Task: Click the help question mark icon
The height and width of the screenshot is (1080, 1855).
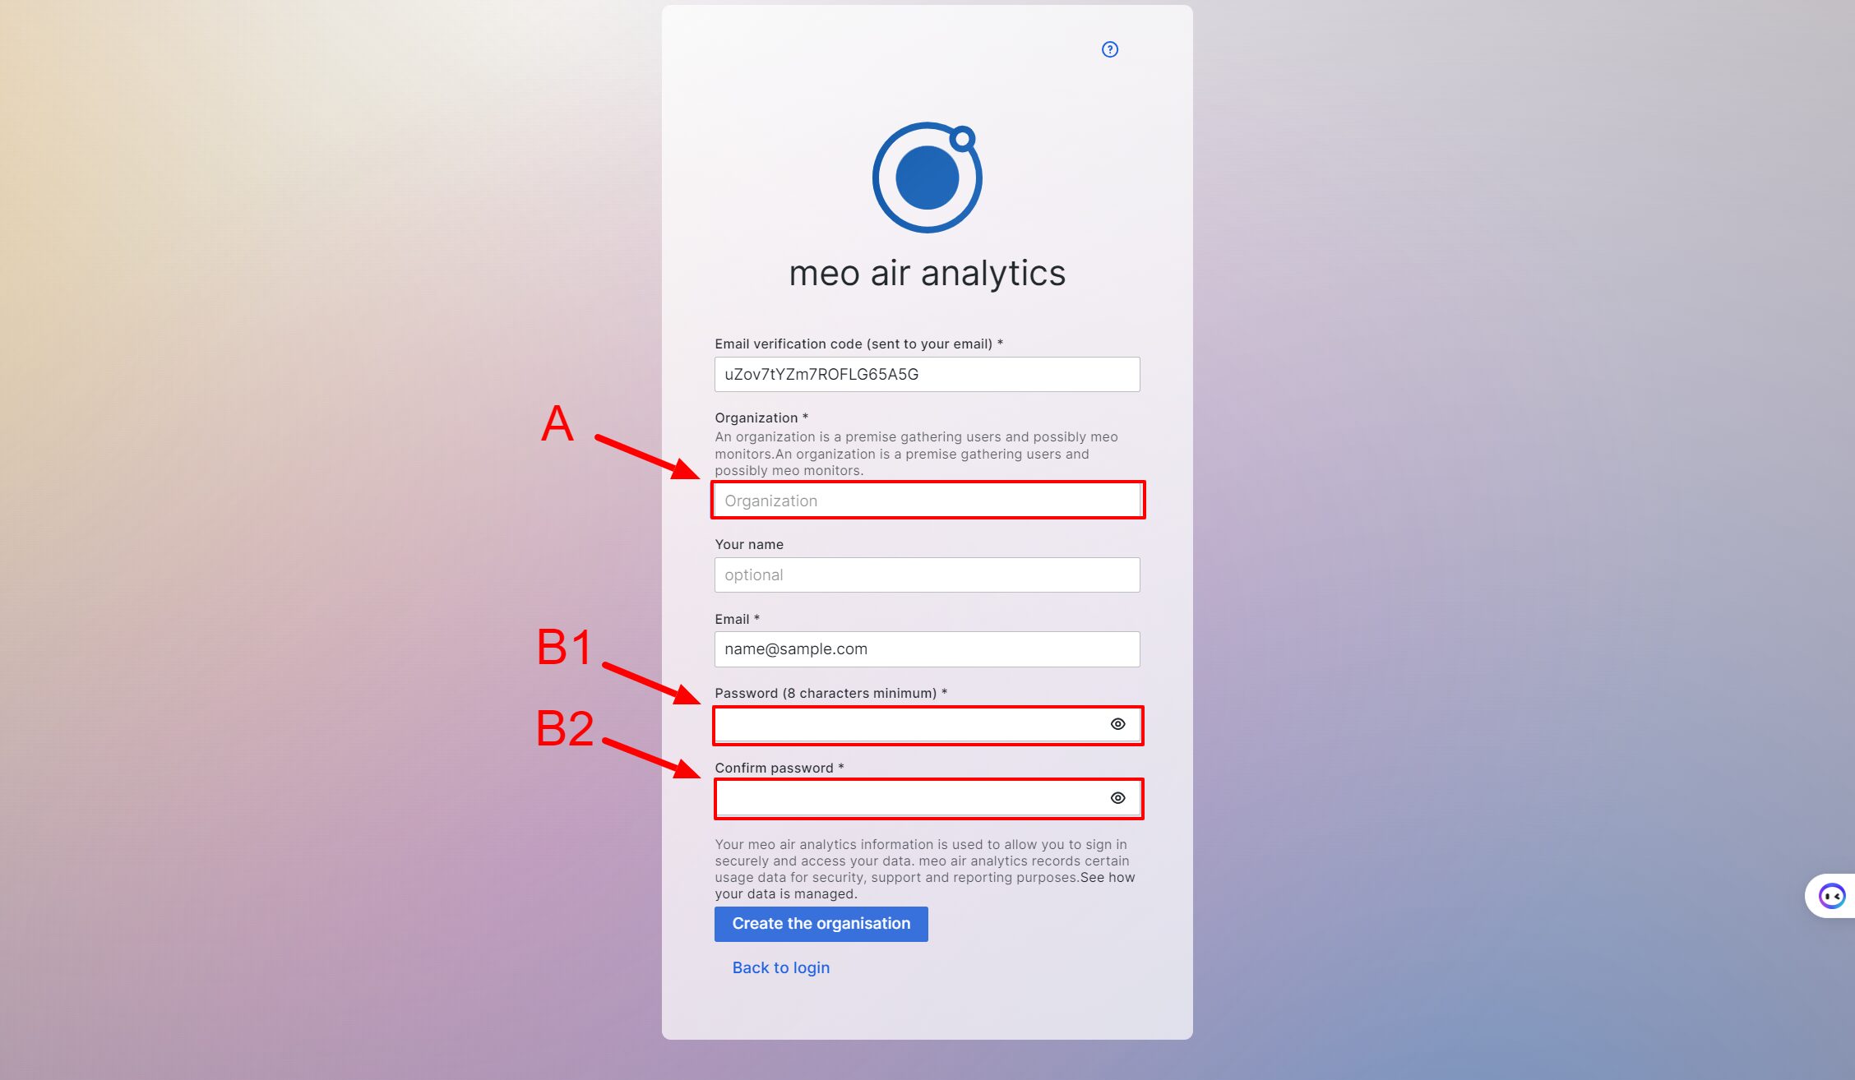Action: (1109, 48)
